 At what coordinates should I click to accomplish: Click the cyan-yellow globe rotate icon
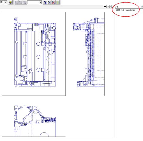coord(57,2)
